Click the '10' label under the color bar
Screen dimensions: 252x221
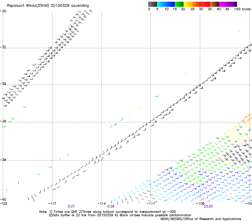click(x=167, y=9)
